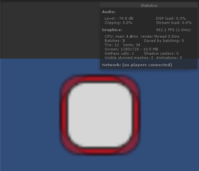The image size is (199, 171).
Task: Click the 962.1 FPS readout
Action: pos(173,30)
